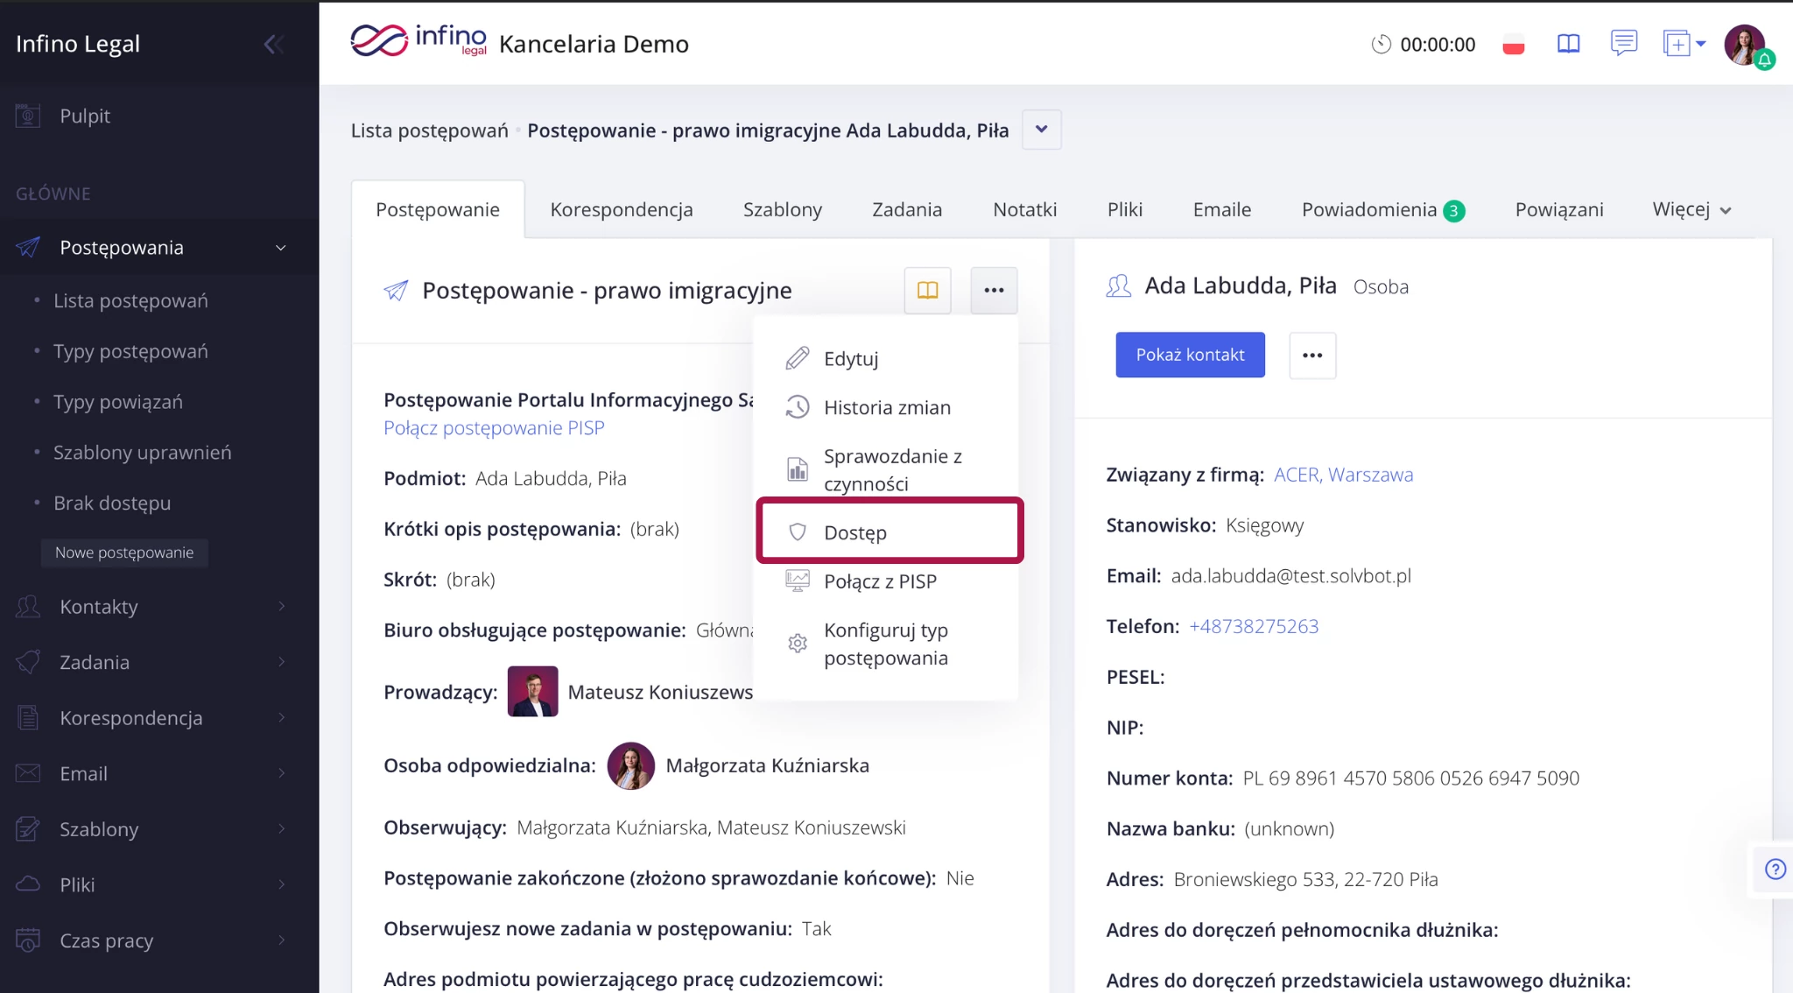Click the Polish flag language icon

tap(1513, 45)
